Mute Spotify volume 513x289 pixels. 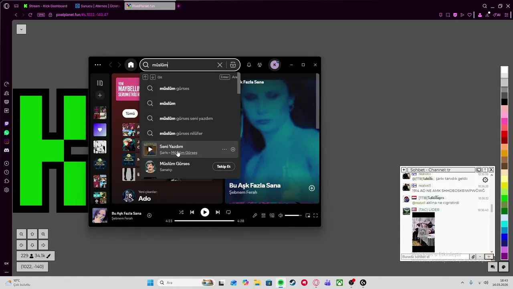[x=281, y=216]
